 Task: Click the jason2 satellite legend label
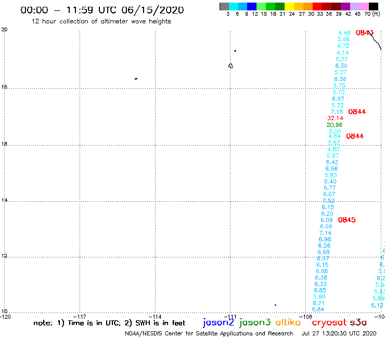coord(219,322)
